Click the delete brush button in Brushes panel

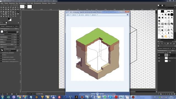[168, 43]
